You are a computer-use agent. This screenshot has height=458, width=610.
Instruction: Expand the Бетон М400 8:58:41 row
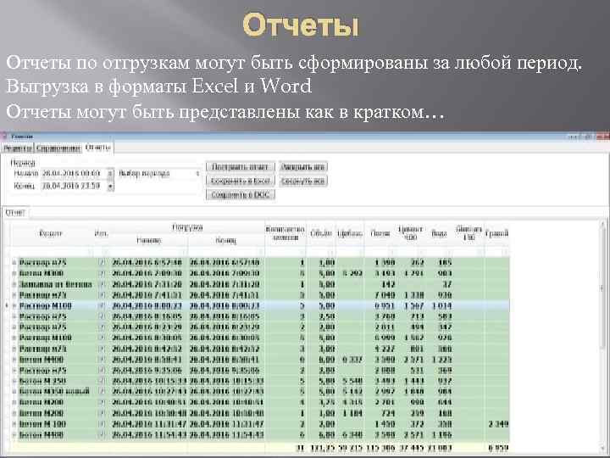click(14, 360)
